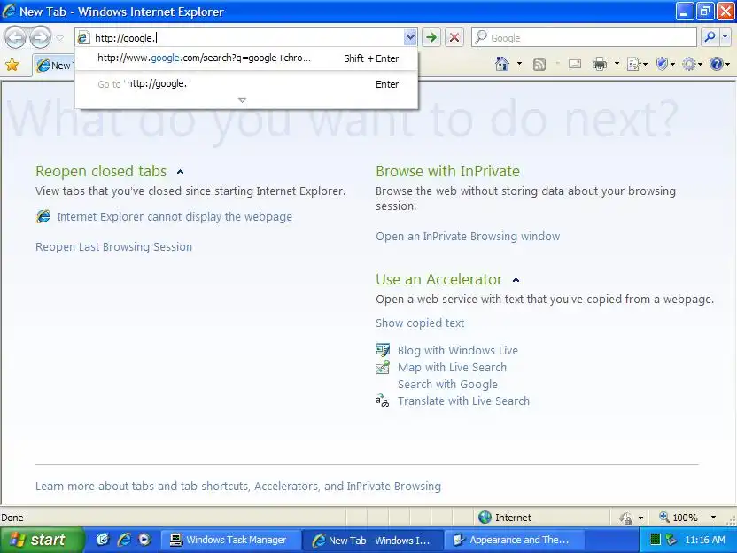737x553 pixels.
Task: Open the address bar autocomplete dropdown arrow
Action: pos(410,37)
